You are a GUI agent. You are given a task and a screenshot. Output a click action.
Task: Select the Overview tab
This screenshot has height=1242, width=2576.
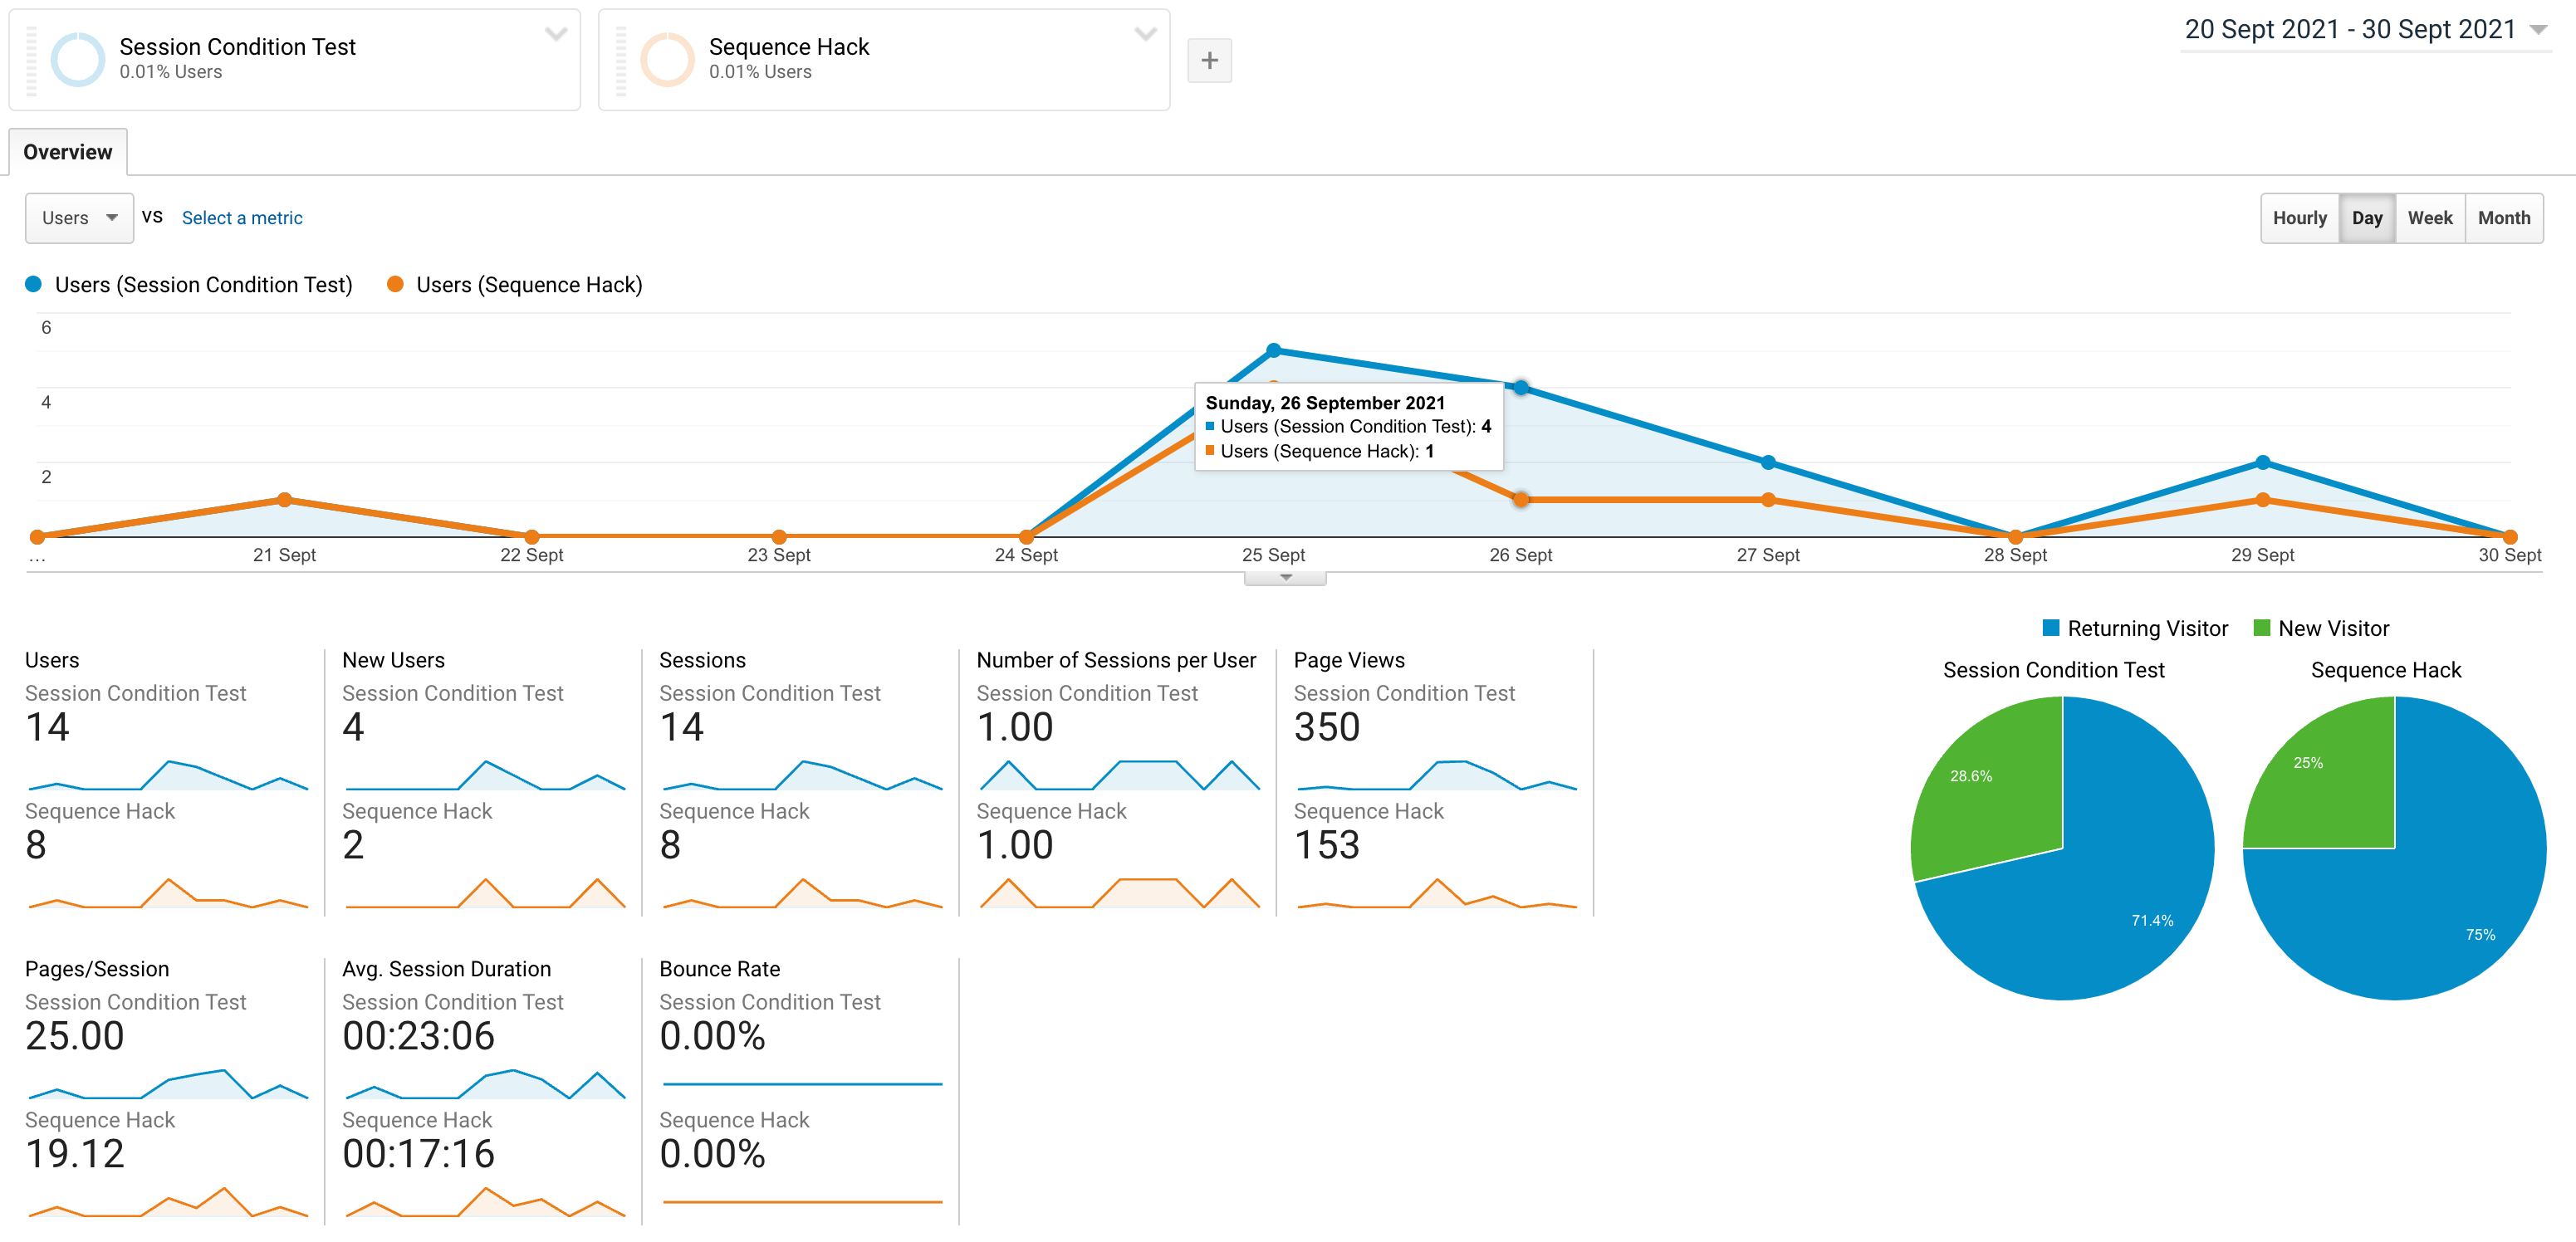click(68, 152)
